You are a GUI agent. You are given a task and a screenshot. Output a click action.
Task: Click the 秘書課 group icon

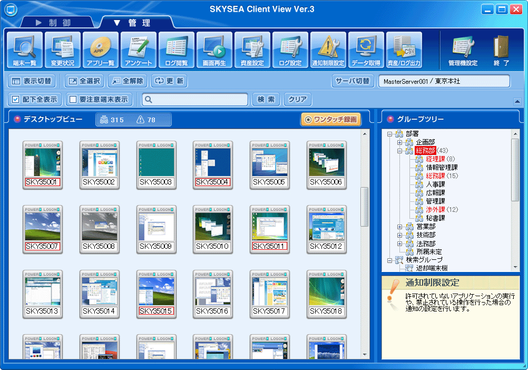pos(419,218)
